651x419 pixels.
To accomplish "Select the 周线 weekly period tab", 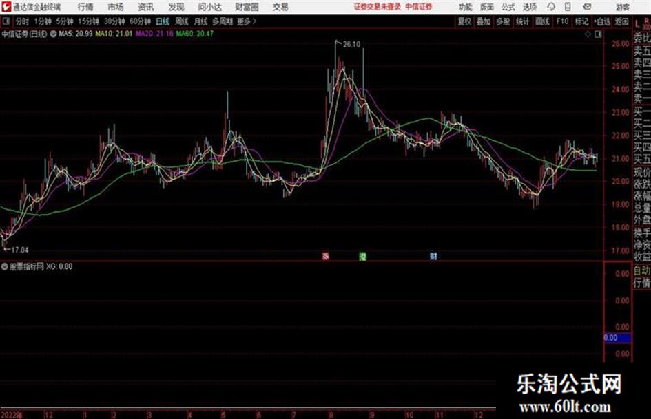I will tap(181, 21).
